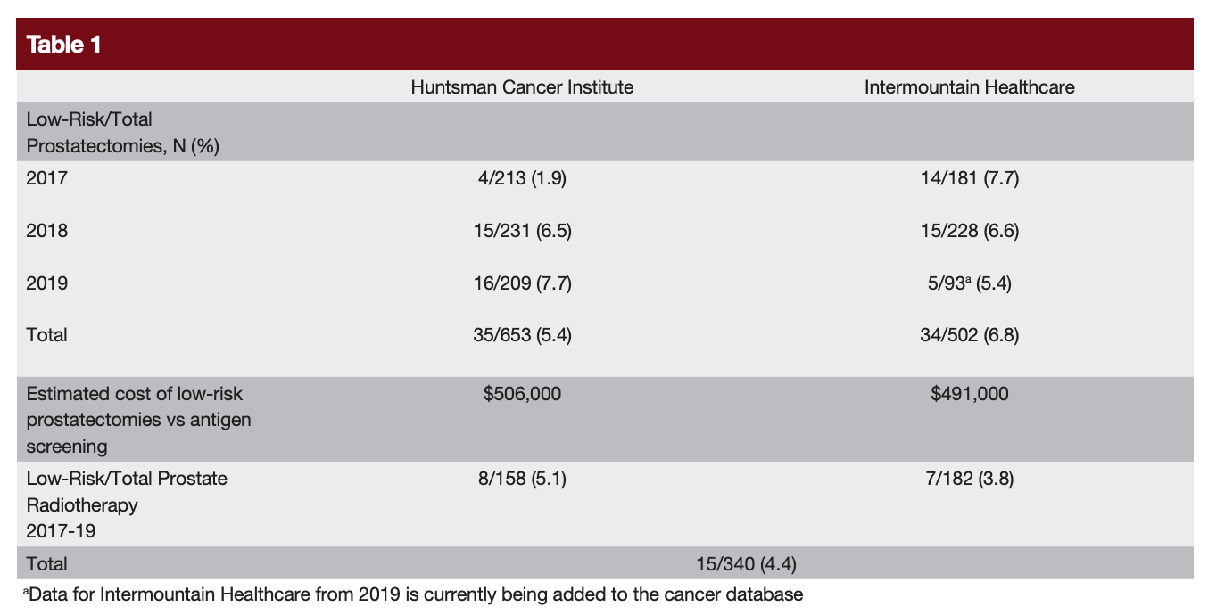This screenshot has width=1208, height=615.
Task: Select the 34/502 (6.8) total cell
Action: (x=969, y=336)
